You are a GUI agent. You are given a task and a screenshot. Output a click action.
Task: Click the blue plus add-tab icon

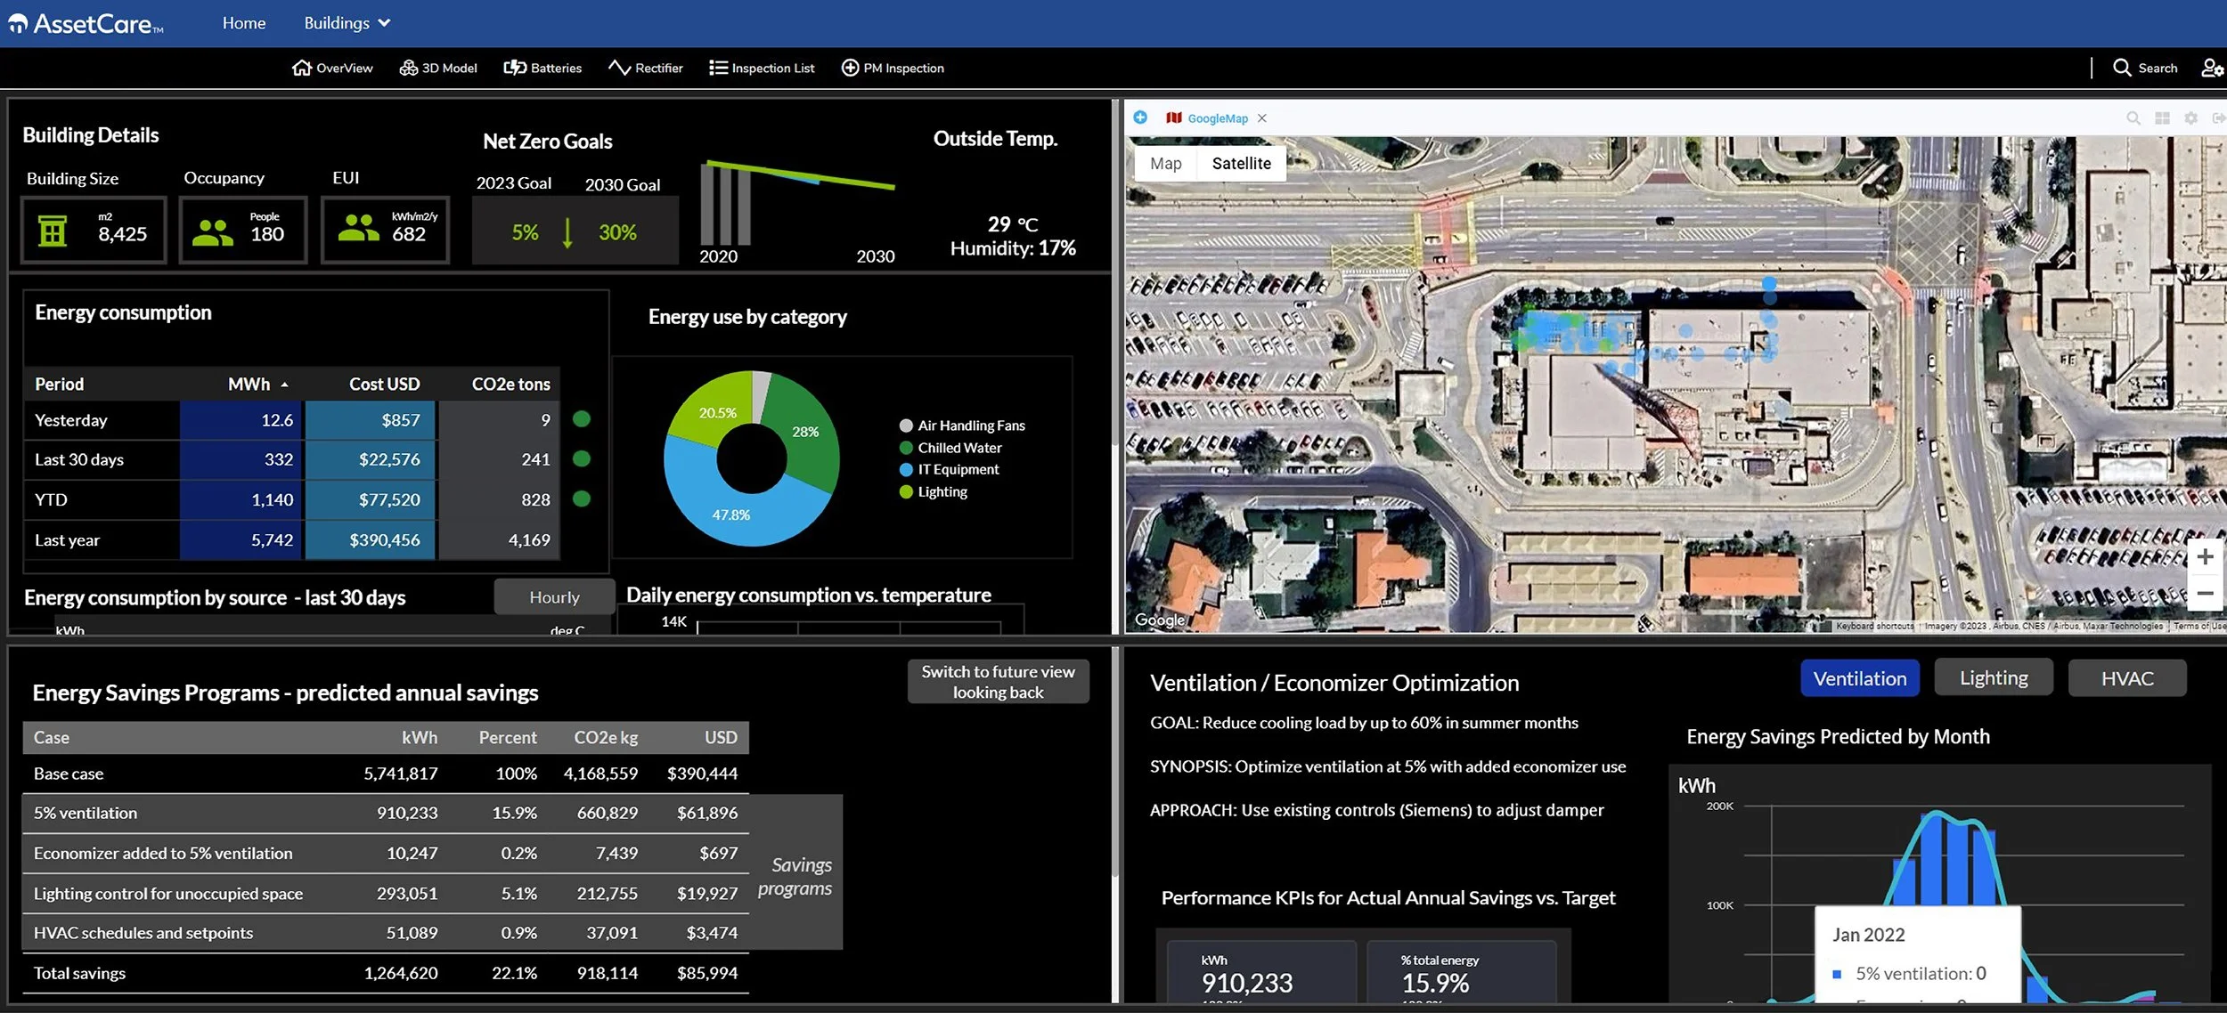1140,118
